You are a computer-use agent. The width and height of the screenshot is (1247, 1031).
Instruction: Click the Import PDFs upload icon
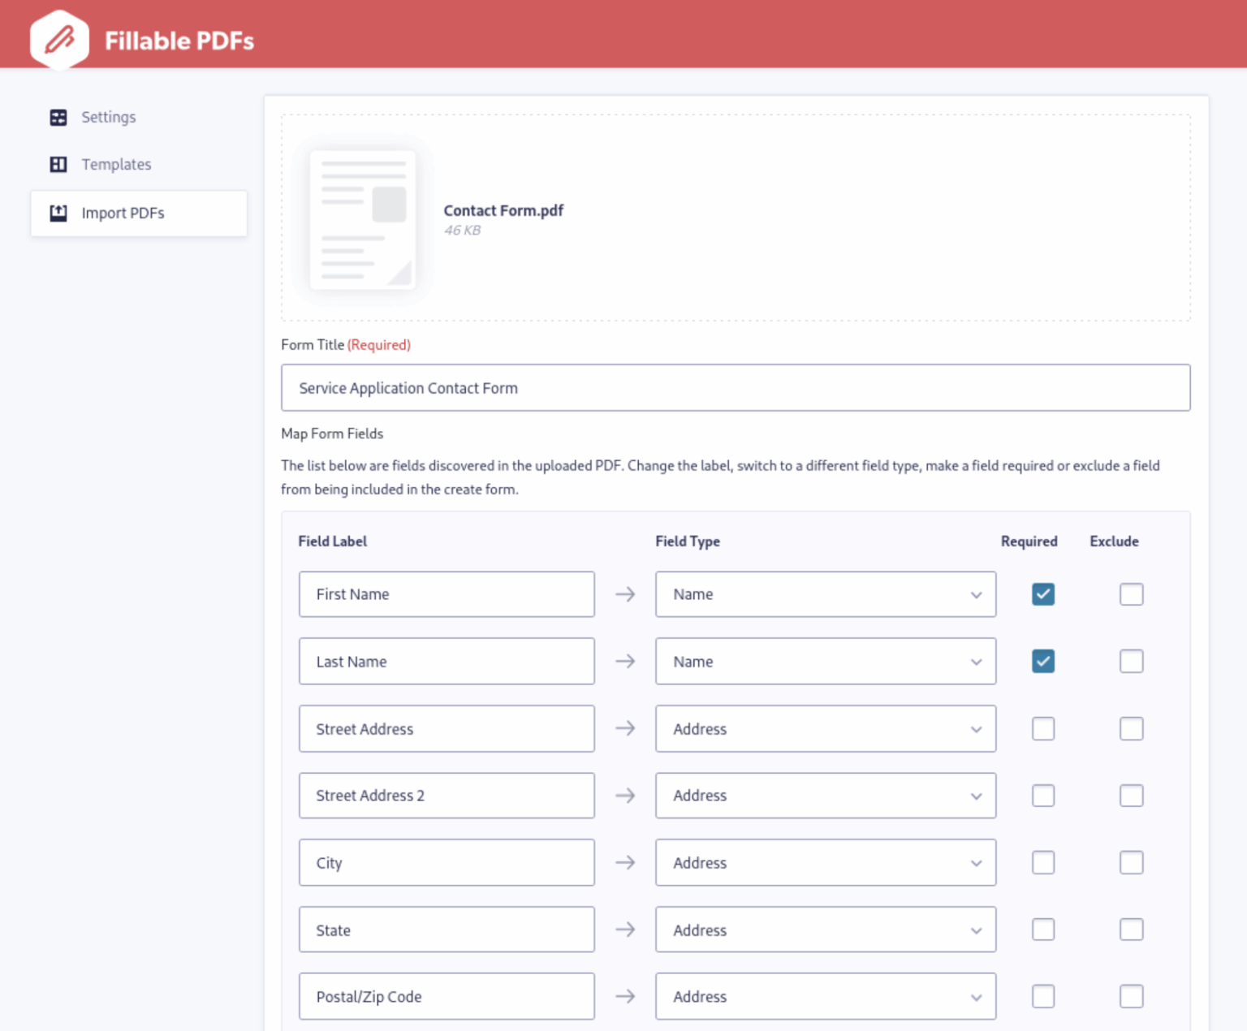pos(58,213)
